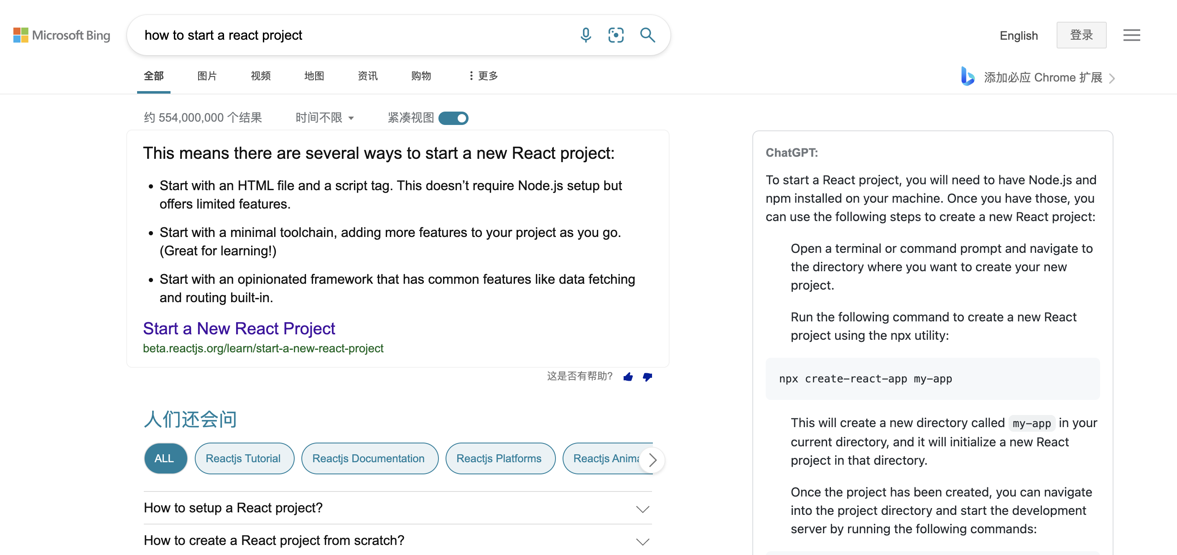1177x555 pixels.
Task: Open visual search camera icon
Action: 615,35
